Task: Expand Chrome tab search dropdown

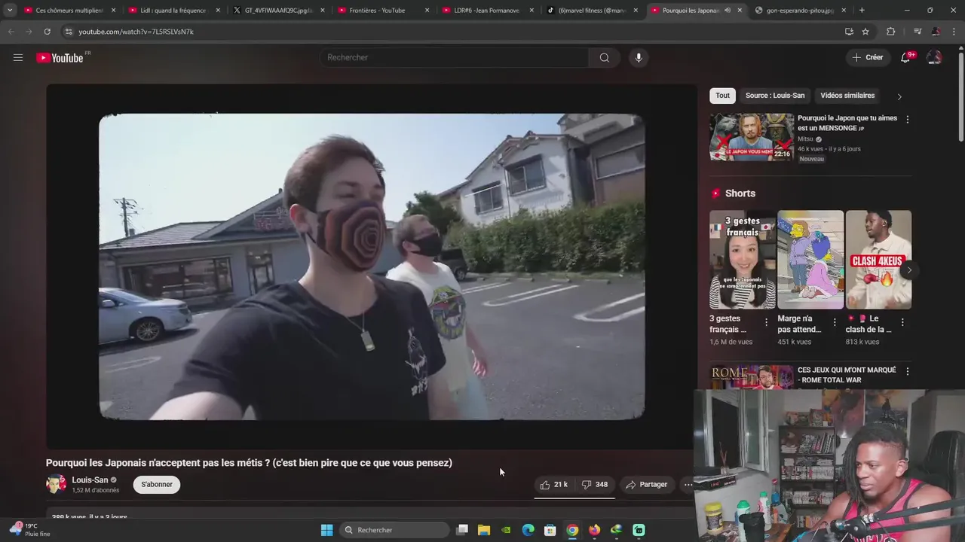Action: [x=10, y=11]
